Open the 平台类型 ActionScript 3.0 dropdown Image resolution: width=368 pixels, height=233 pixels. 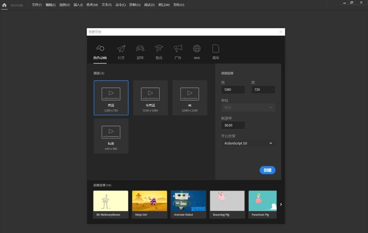248,143
